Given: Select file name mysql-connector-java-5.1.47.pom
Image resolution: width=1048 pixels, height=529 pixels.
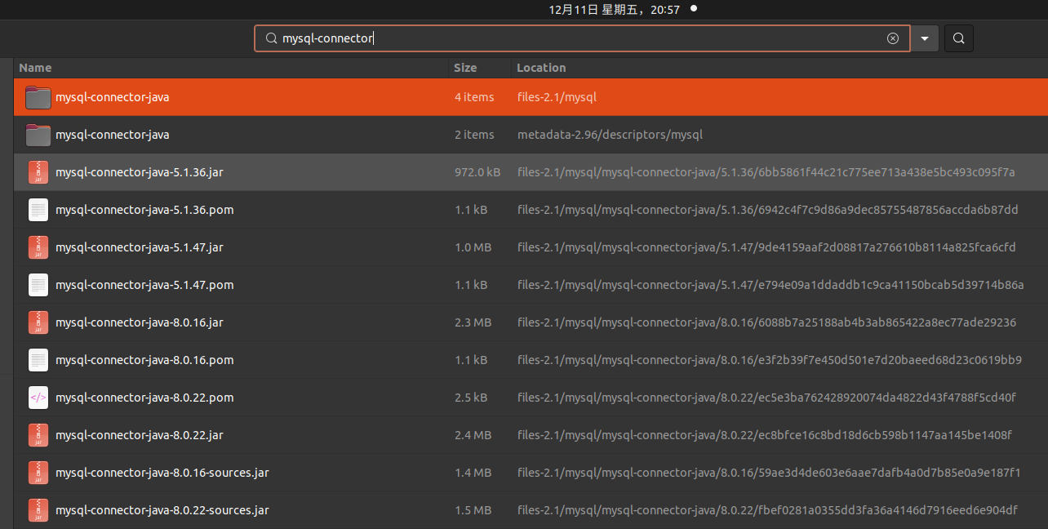Looking at the screenshot, I should coord(144,285).
